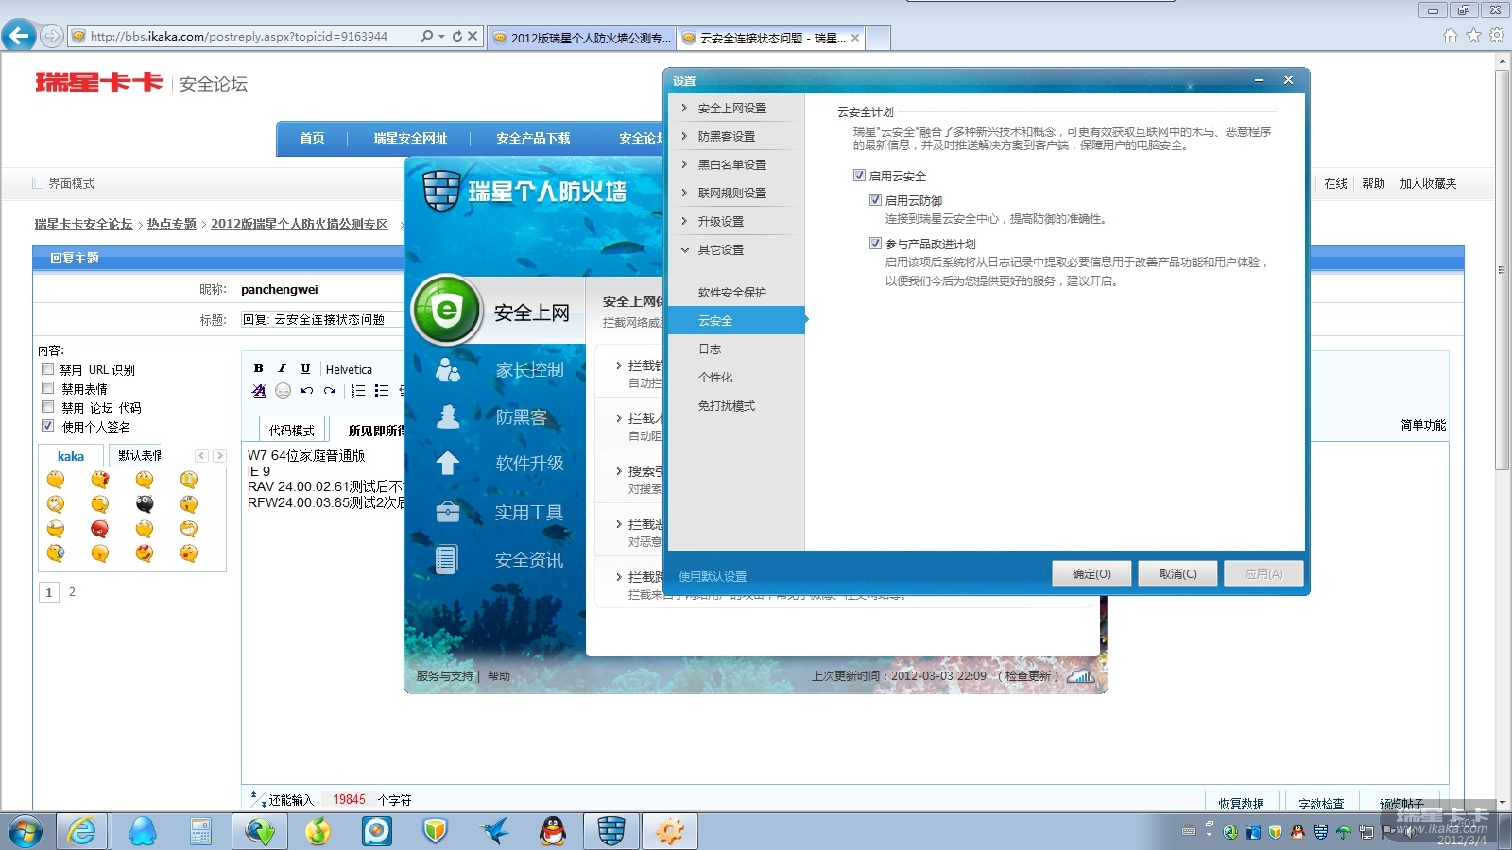Select the 安全上网 green shield icon
1512x850 pixels.
(x=447, y=310)
